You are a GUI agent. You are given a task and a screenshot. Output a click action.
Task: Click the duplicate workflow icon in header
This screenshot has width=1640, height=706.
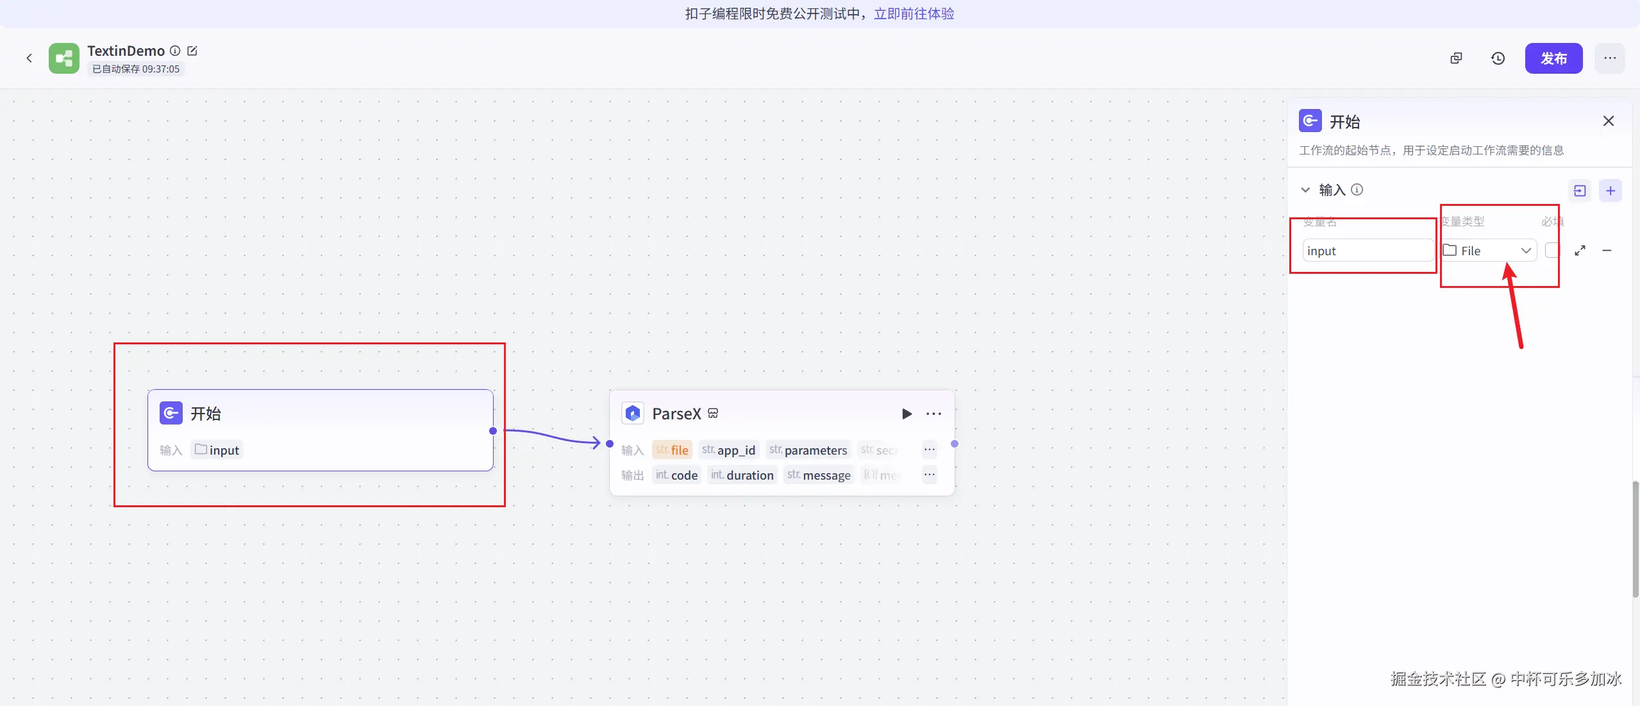(x=1456, y=58)
